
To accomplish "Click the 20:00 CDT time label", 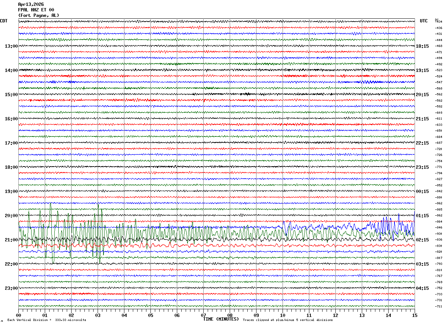I will pyautogui.click(x=11, y=216).
